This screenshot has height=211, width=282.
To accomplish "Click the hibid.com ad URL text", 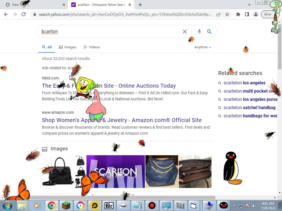I will [50, 78].
